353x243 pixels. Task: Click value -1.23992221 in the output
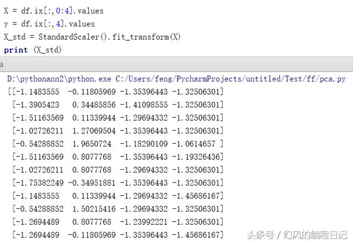coord(144,222)
